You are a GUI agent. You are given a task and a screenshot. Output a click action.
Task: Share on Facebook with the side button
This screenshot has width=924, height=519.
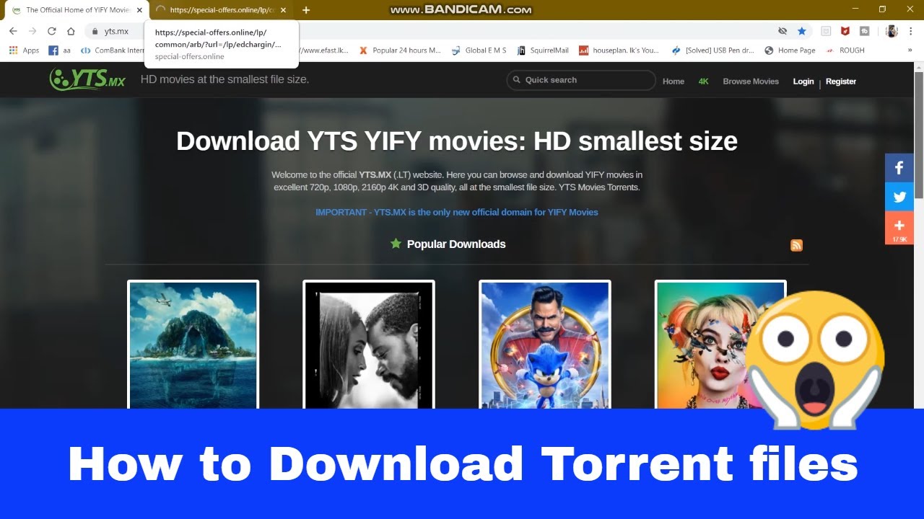[x=899, y=168]
